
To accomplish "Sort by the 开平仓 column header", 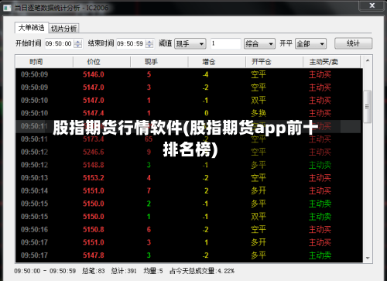I will coord(274,62).
